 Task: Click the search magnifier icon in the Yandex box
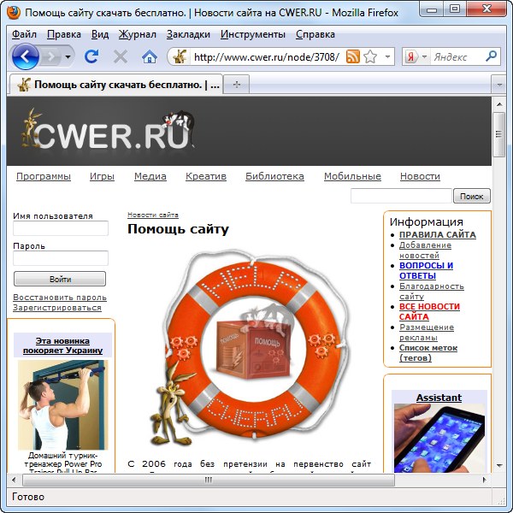(492, 57)
